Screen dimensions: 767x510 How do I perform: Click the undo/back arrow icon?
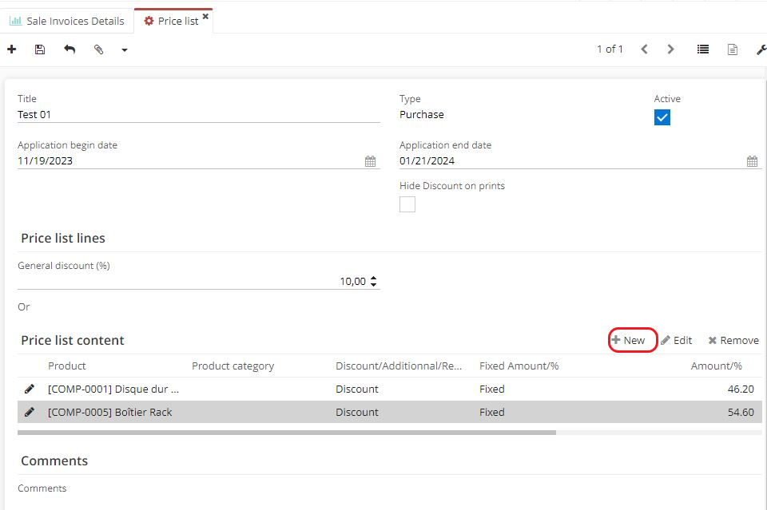click(70, 49)
